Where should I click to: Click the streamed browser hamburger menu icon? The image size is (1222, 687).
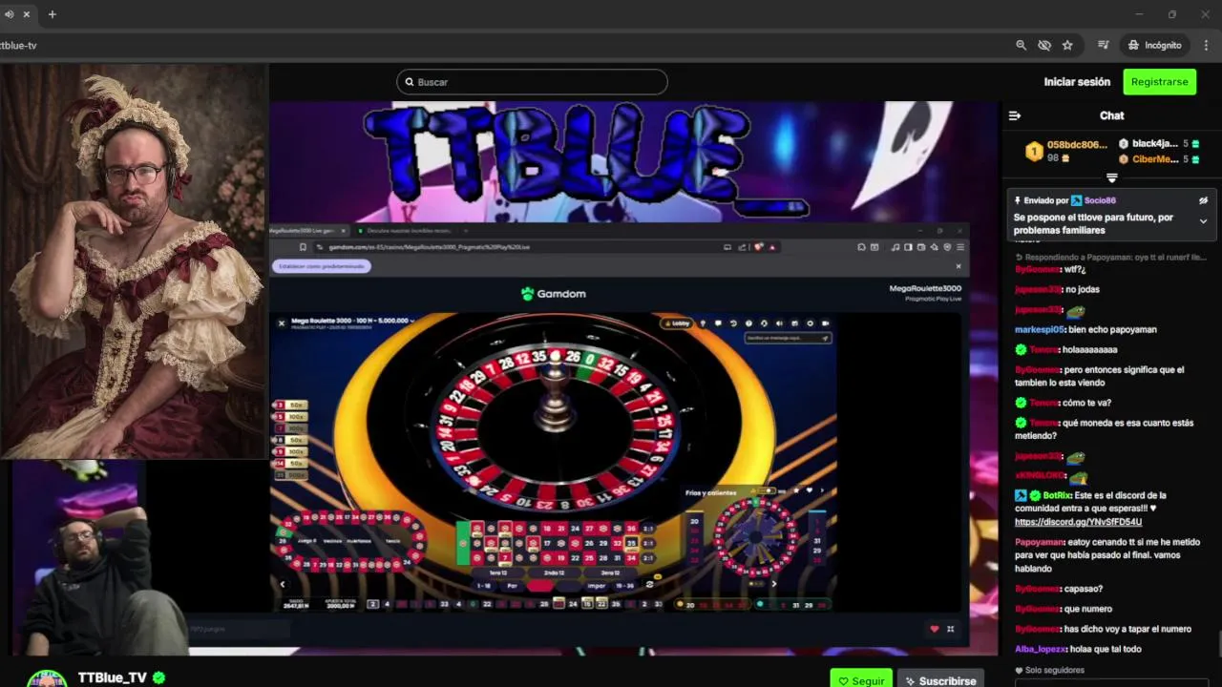click(x=960, y=247)
